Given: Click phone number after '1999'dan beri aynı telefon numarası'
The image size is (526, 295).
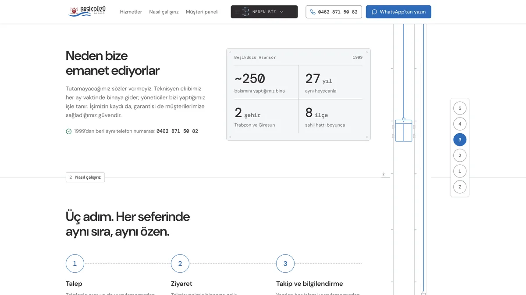Looking at the screenshot, I should 177,131.
